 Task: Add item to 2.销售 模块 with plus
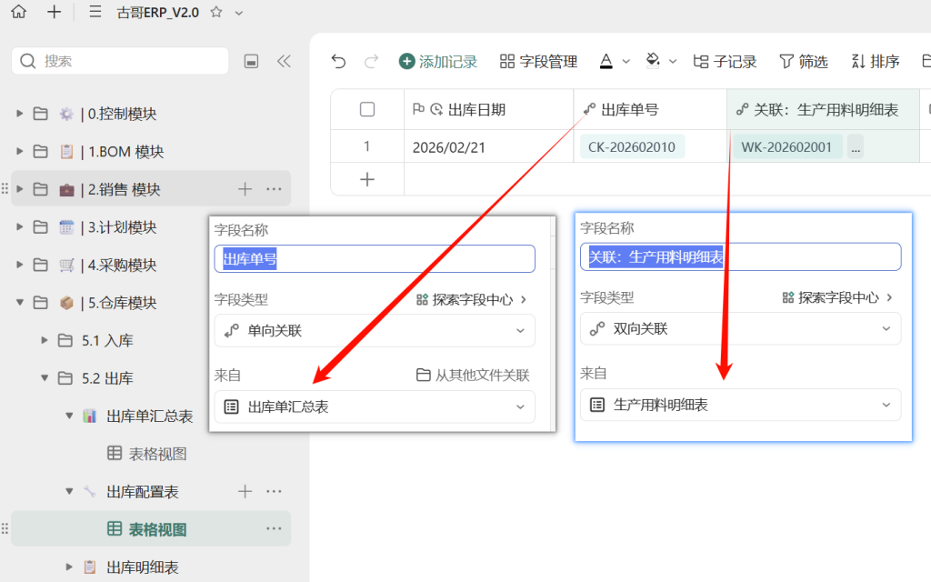(x=245, y=189)
